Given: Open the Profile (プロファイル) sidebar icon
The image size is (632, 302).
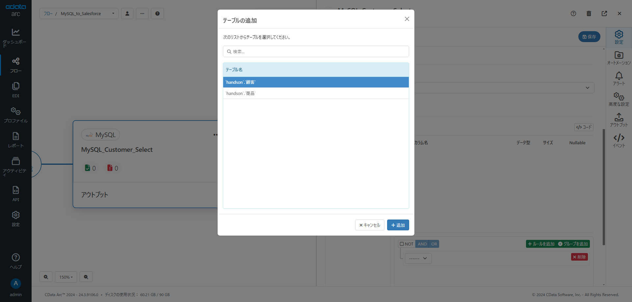Looking at the screenshot, I should pos(15,111).
